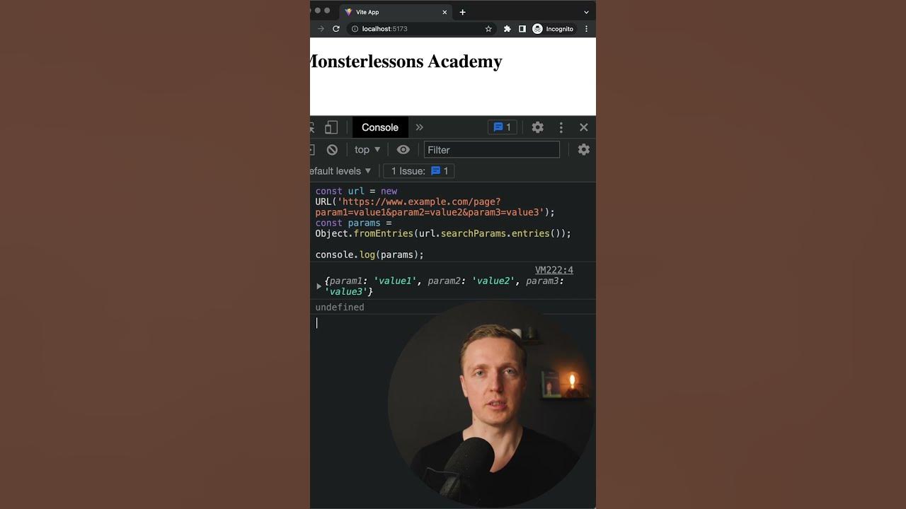Expand the logged params object triangle
Screen dimensions: 906x509
pos(319,286)
